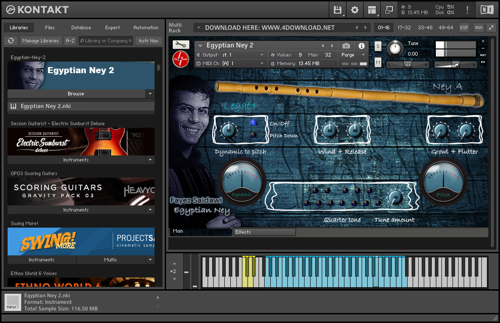Open Electric Sunburst Instruments dropdown arrow

[150, 159]
